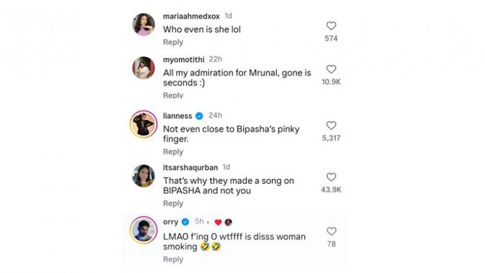Reply to mariaahmedxox's comment
485x273 pixels.
[173, 42]
